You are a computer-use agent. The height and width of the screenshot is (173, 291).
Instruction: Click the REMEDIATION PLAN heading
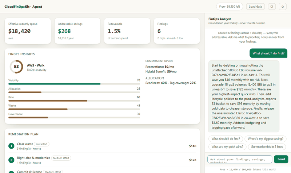click(x=23, y=134)
